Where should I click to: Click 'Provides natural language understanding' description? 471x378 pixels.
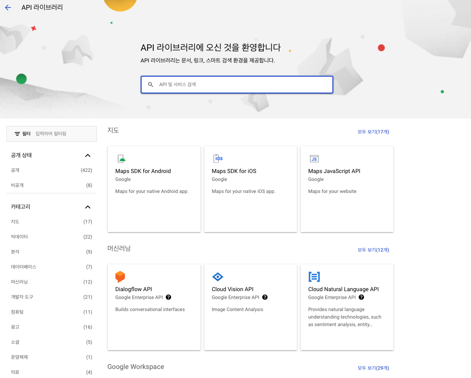[x=345, y=317]
